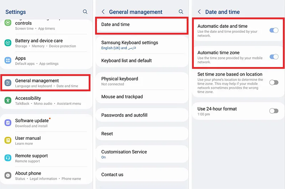This screenshot has height=189, width=285.
Task: Turn off Automatic time zone switch
Action: (274, 57)
